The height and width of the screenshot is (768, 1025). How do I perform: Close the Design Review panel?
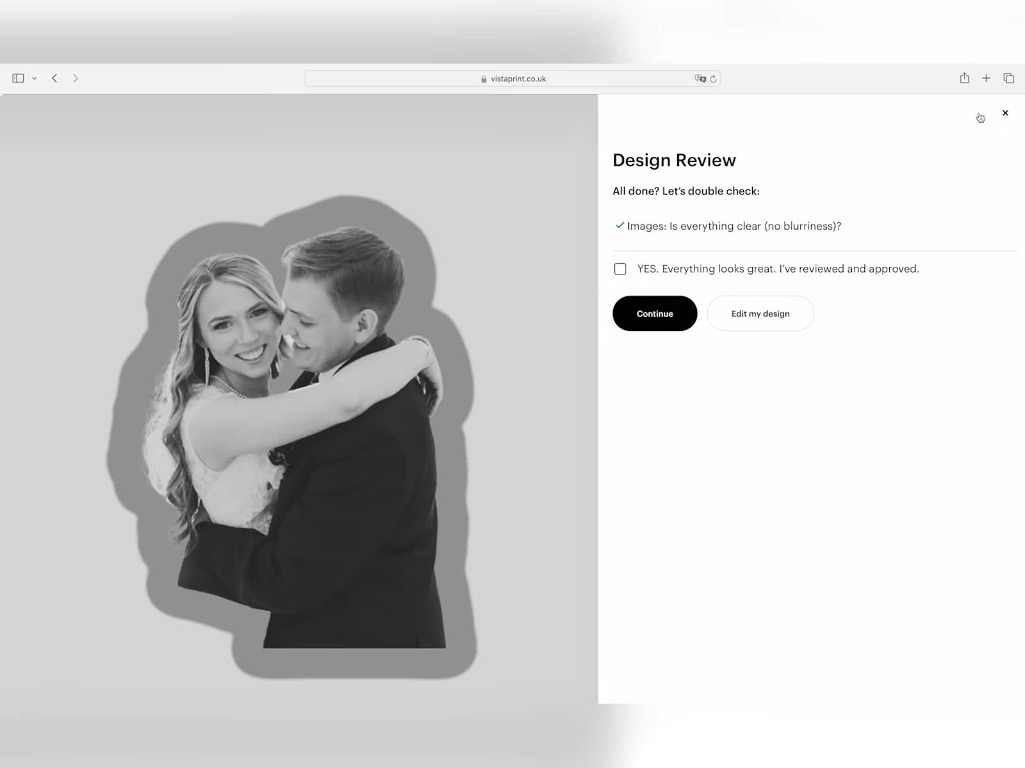[x=1005, y=113]
